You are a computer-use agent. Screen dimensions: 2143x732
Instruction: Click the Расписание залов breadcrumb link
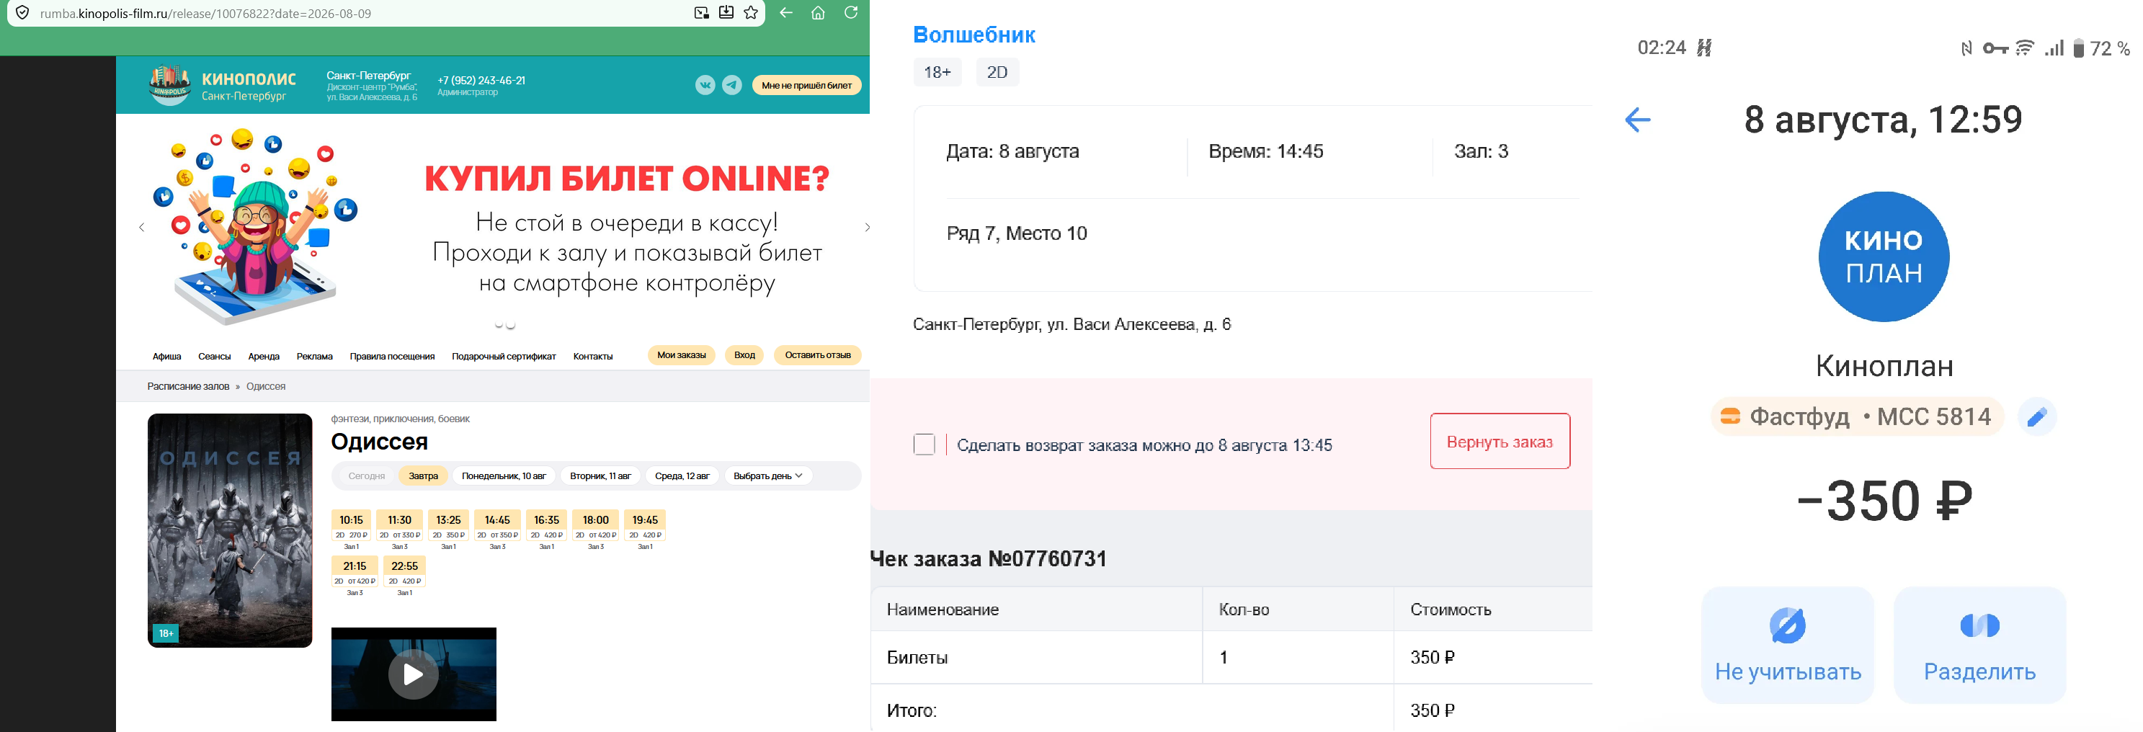(188, 386)
